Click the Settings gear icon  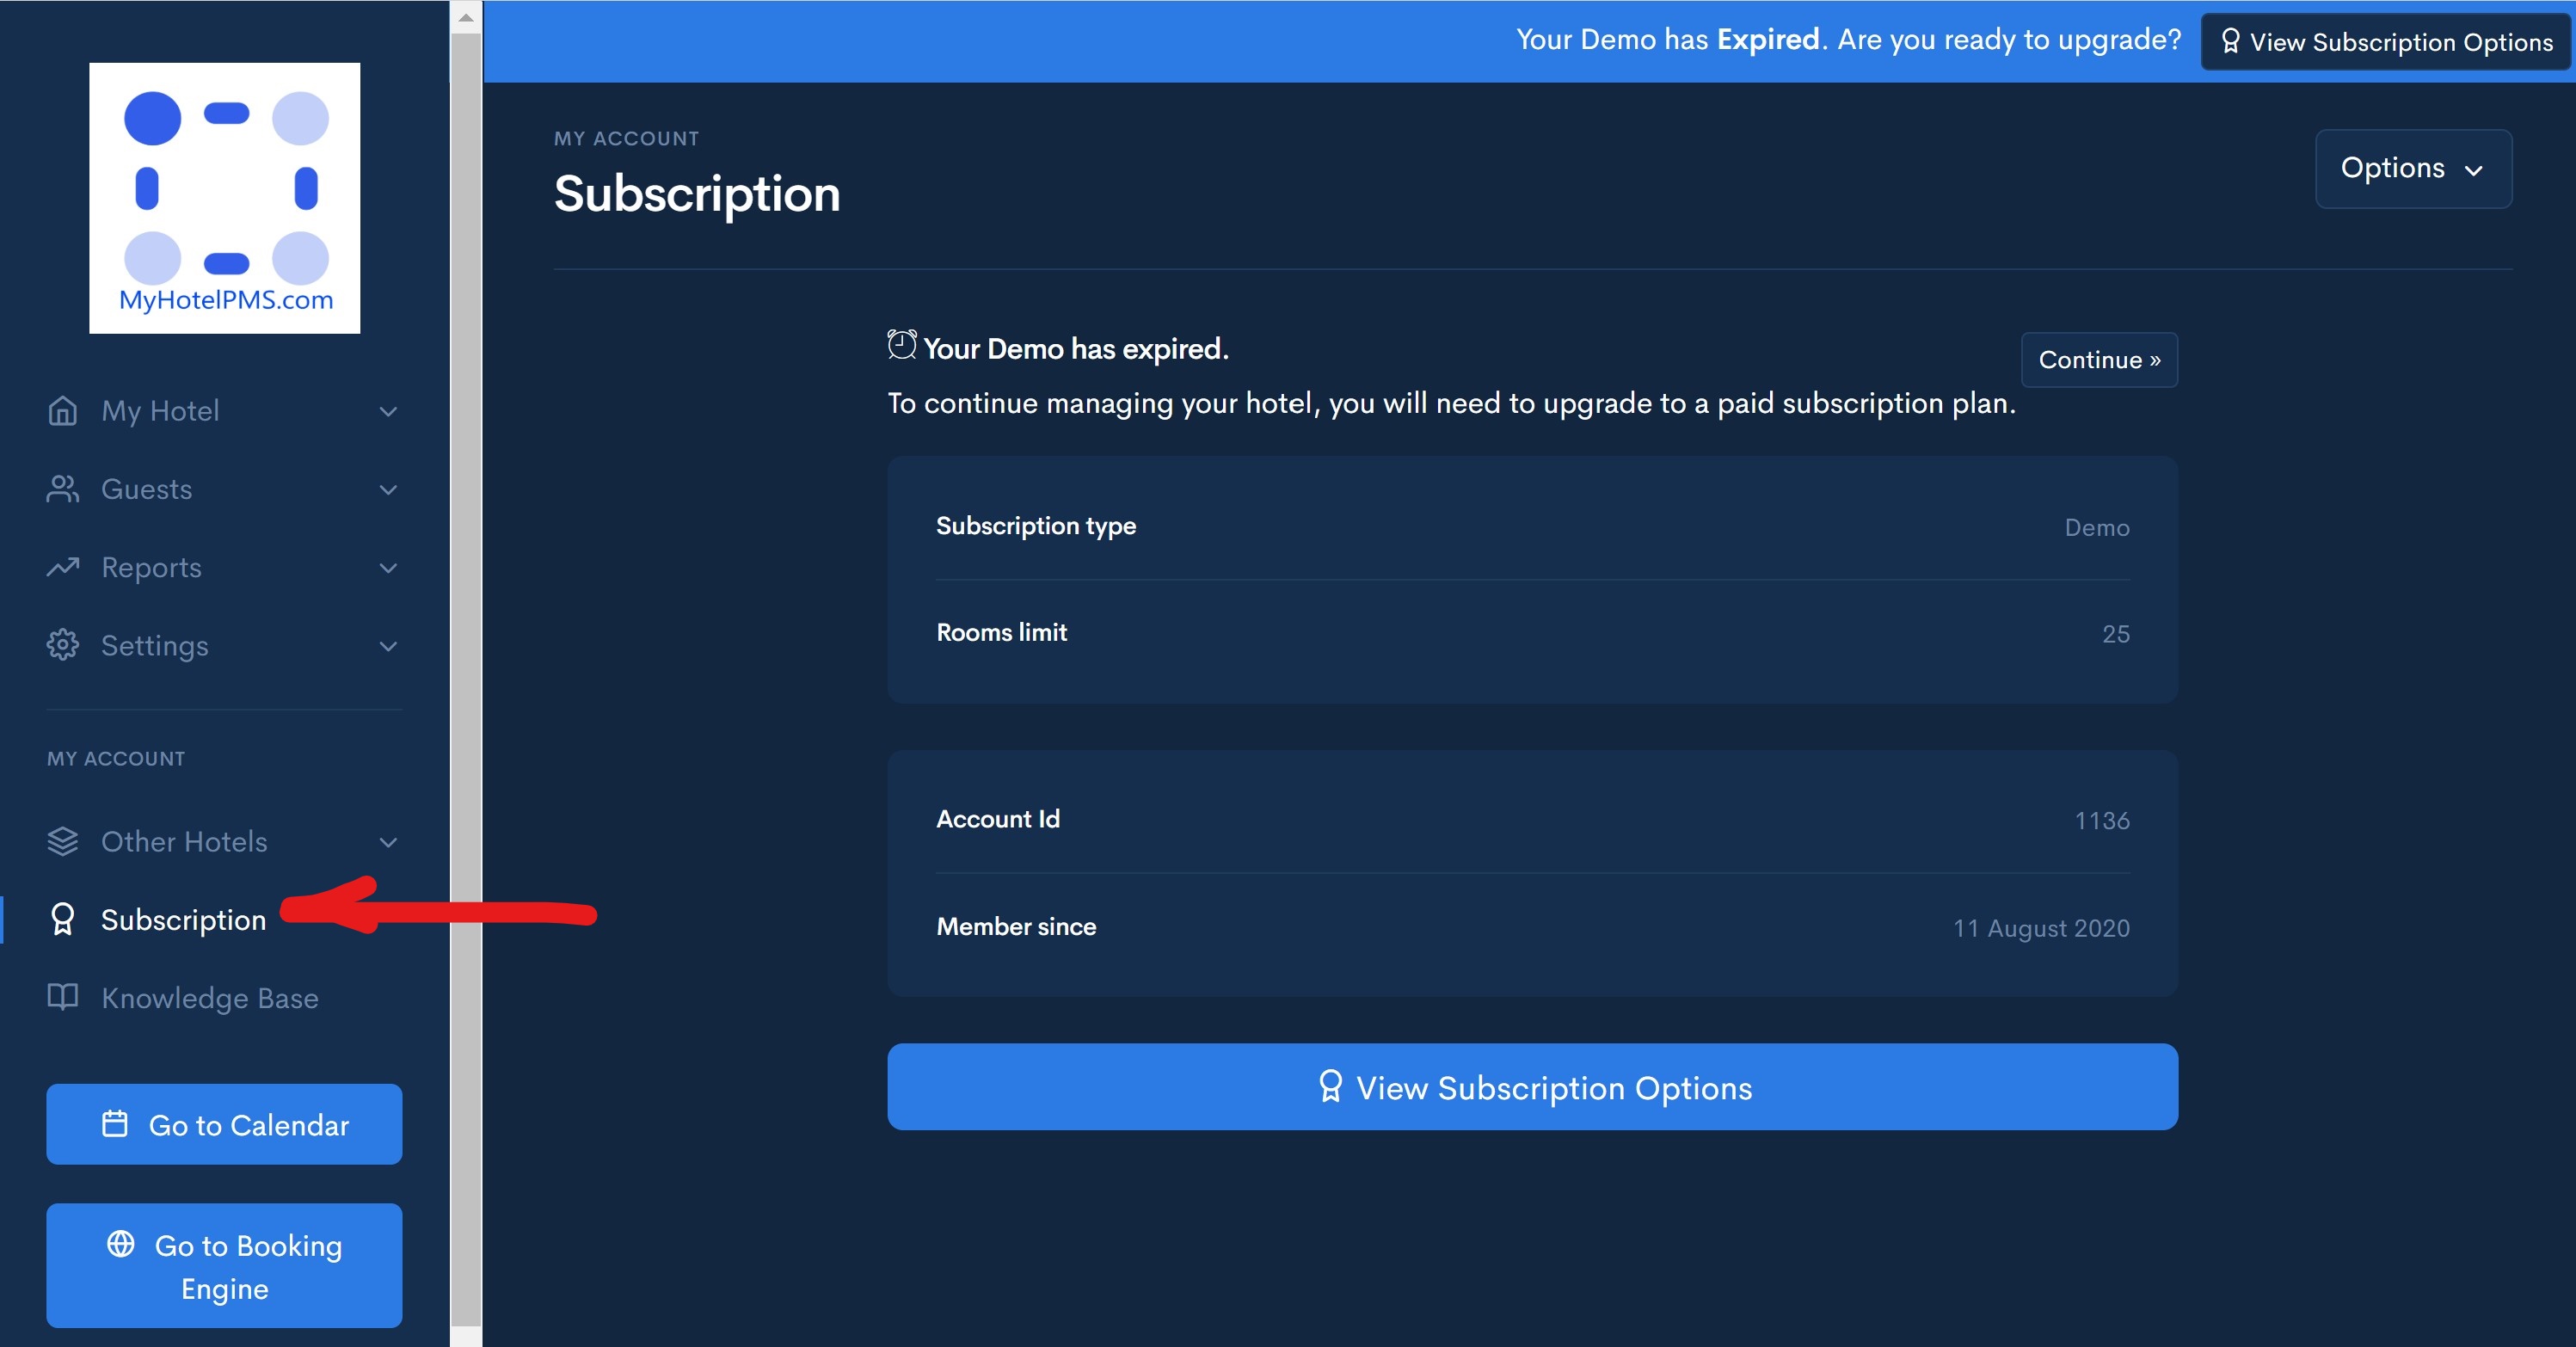pyautogui.click(x=63, y=645)
